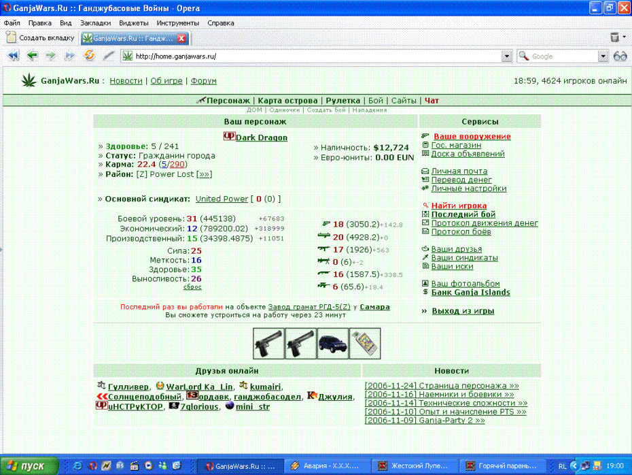Click the Fast Forward navigation button
The image size is (632, 475).
tap(70, 56)
